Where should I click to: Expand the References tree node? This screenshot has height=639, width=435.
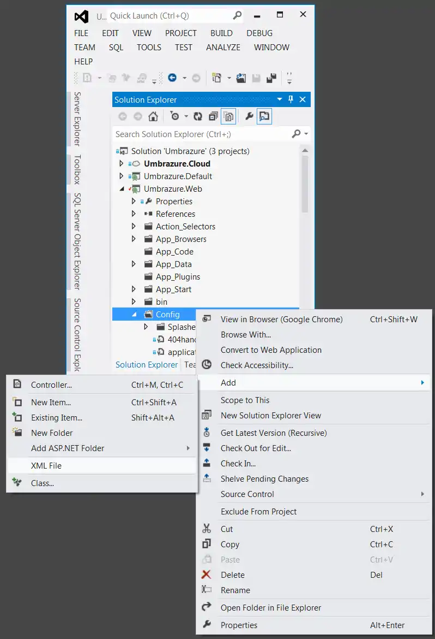(x=134, y=214)
